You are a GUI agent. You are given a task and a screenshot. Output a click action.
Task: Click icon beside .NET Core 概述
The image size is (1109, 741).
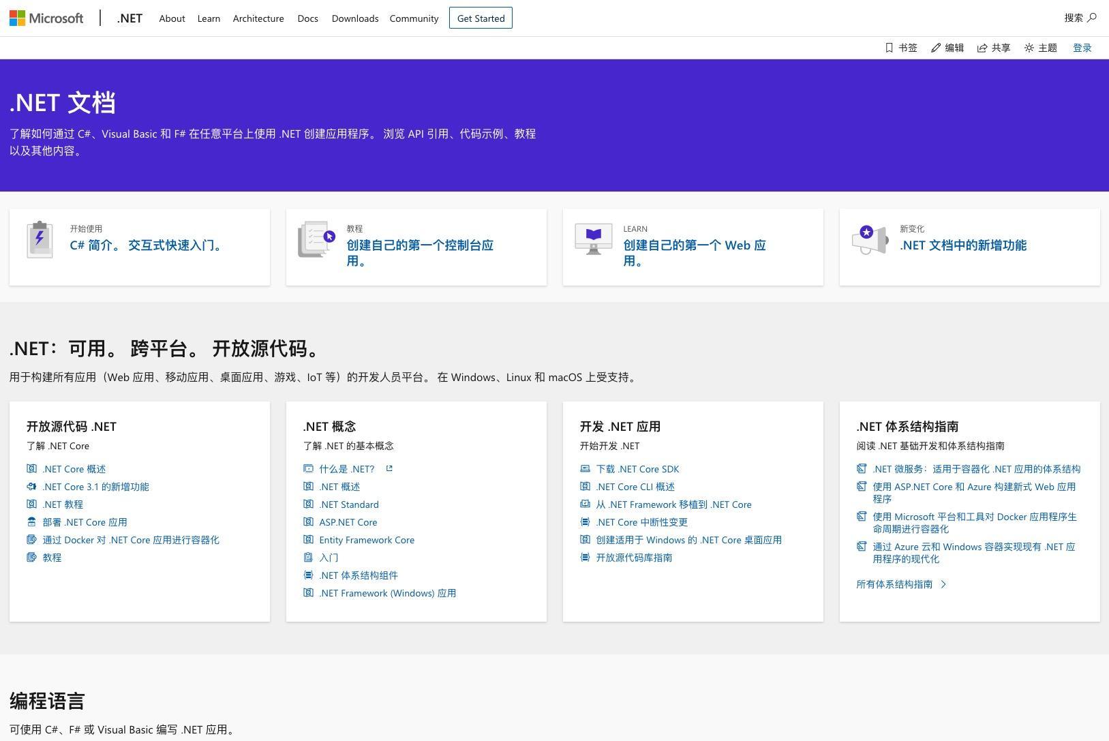tap(31, 468)
